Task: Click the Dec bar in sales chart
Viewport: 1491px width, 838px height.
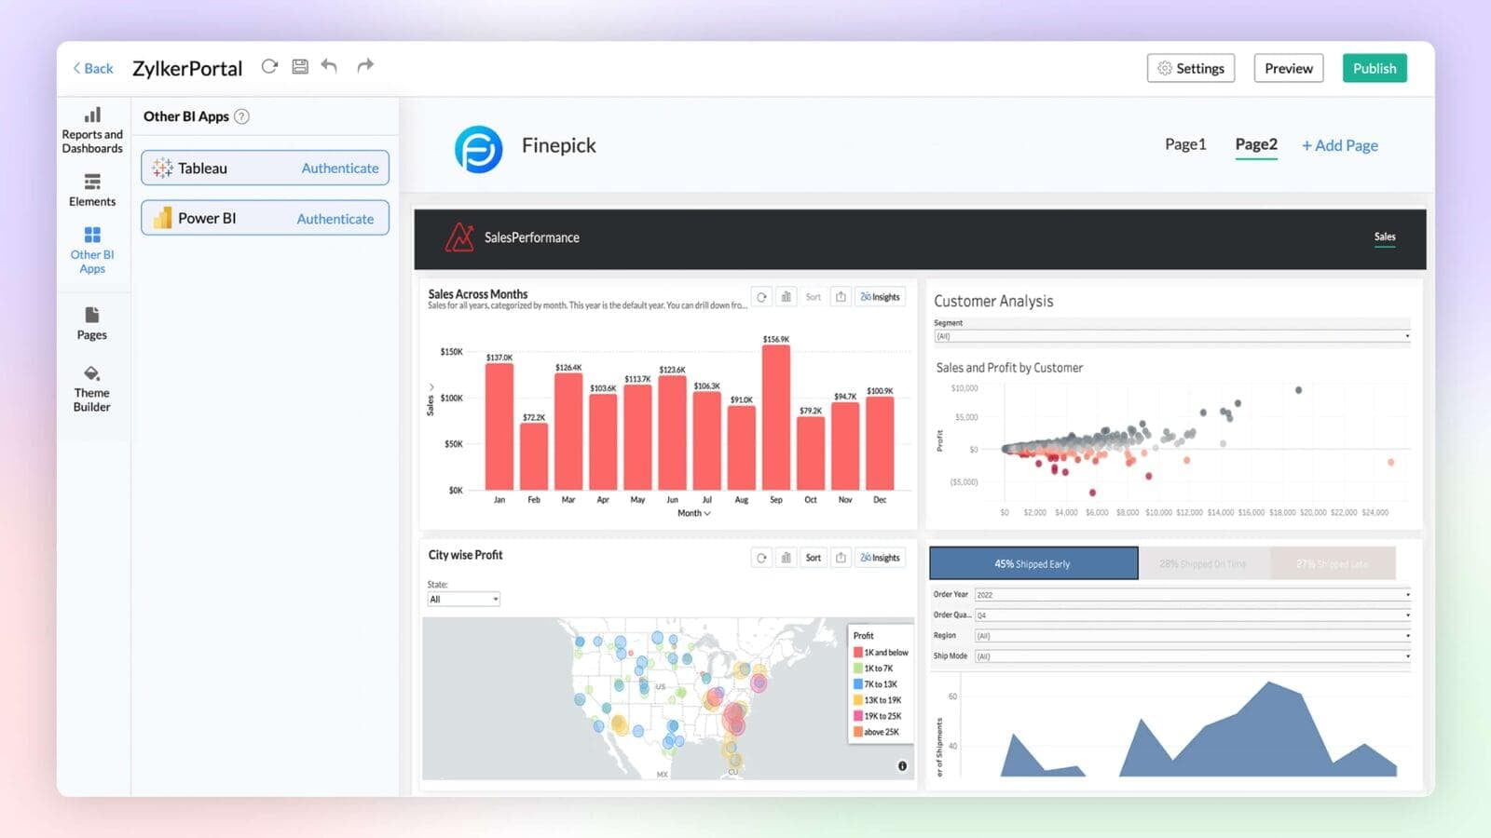Action: tap(880, 443)
